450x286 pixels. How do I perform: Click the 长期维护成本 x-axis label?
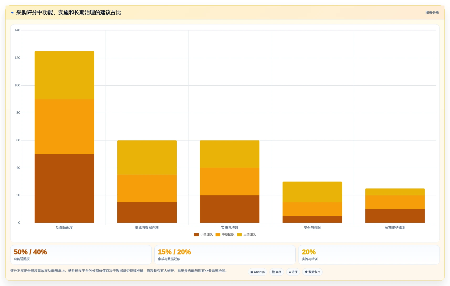coord(395,228)
